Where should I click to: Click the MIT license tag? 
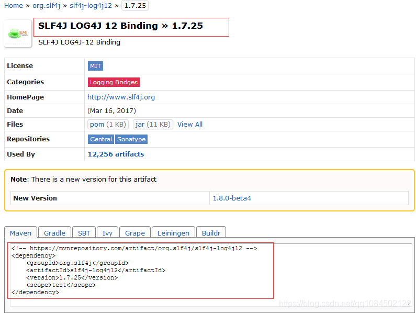[x=95, y=66]
